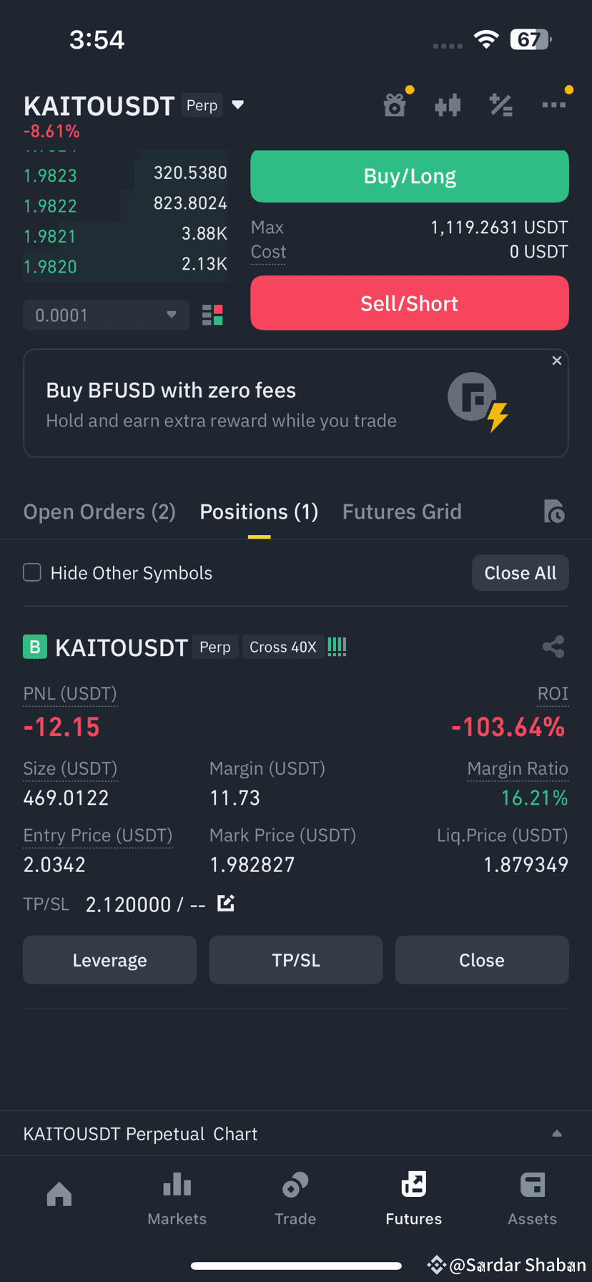The image size is (592, 1282).
Task: Open the Assets tab
Action: click(532, 1198)
